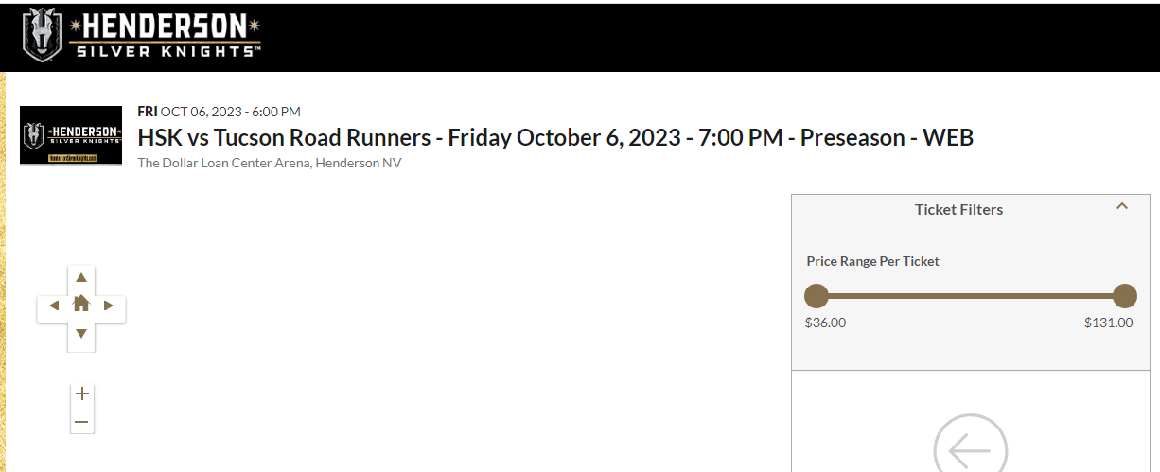Pan the seat map up

pos(81,277)
